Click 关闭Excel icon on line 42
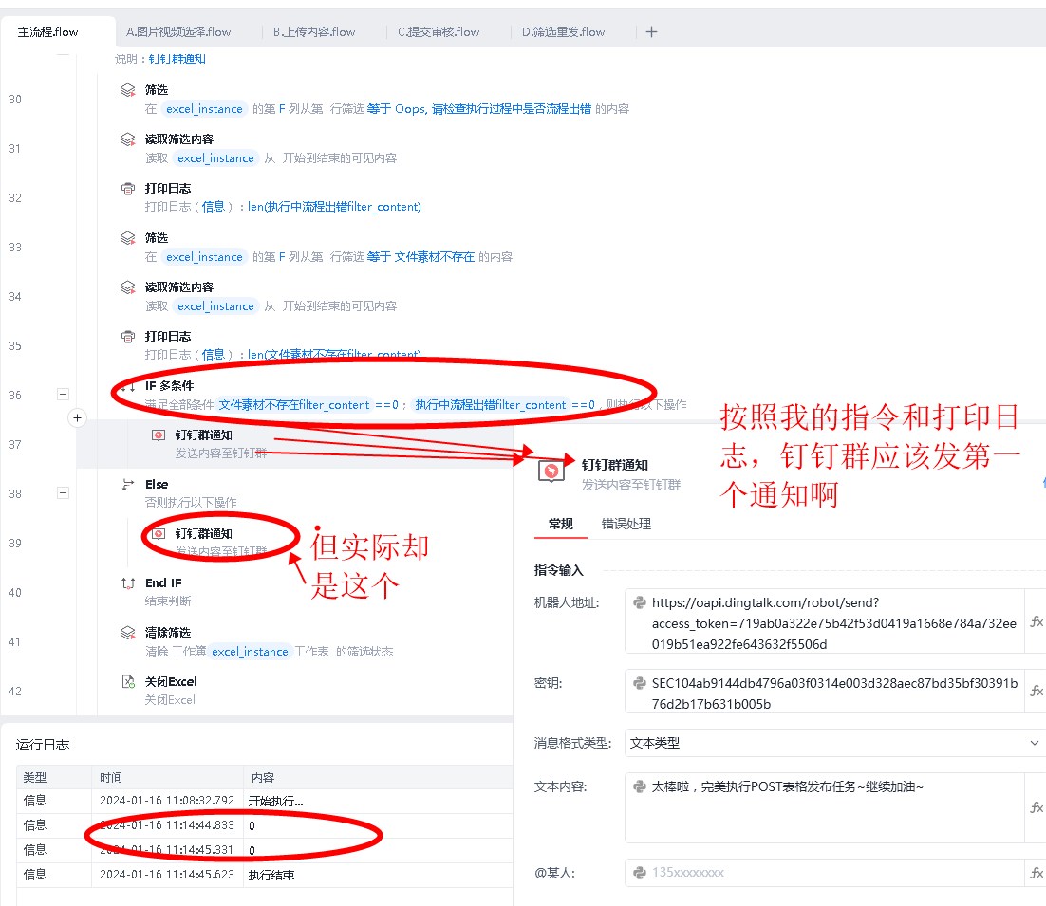Screen dimensions: 1046x906 pyautogui.click(x=127, y=682)
